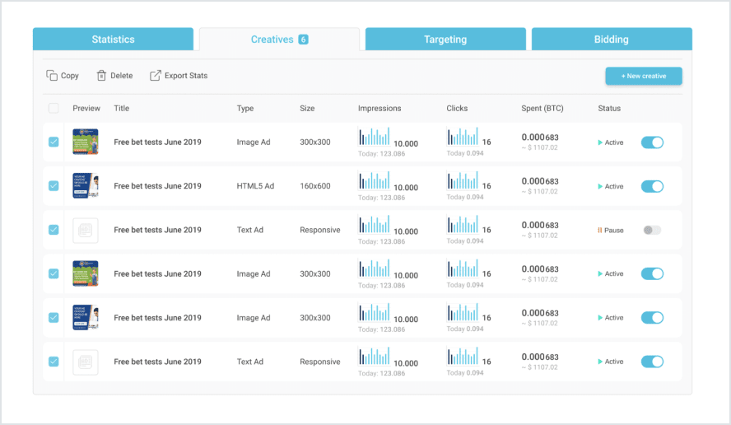The width and height of the screenshot is (731, 425).
Task: Click the Clicks column header
Action: 457,108
